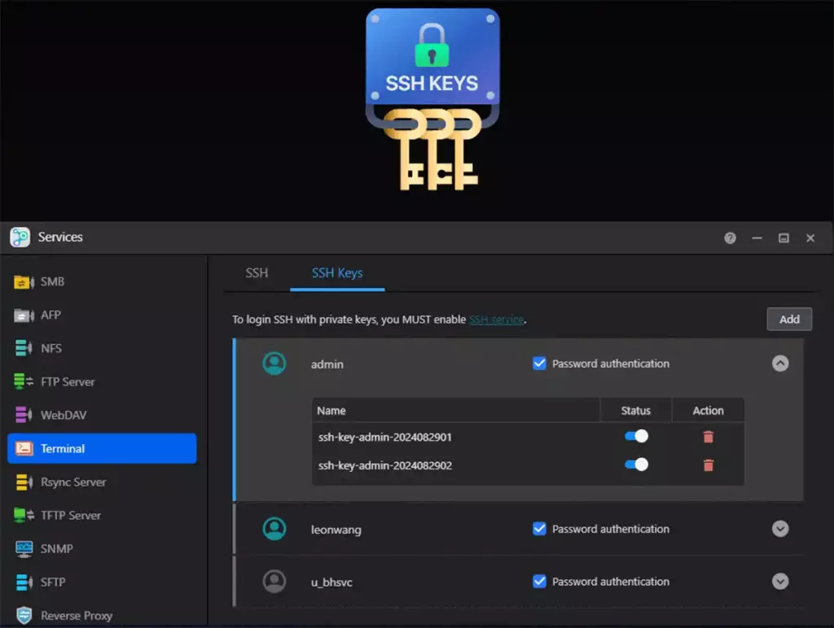Click the Reverse Proxy shield icon
Image resolution: width=834 pixels, height=628 pixels.
(24, 615)
